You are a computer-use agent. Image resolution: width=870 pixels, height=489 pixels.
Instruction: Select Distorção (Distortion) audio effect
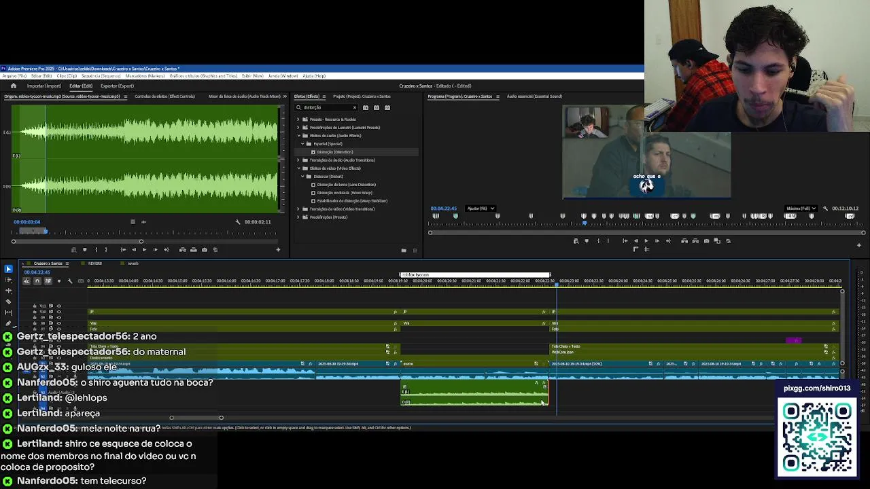pyautogui.click(x=335, y=151)
